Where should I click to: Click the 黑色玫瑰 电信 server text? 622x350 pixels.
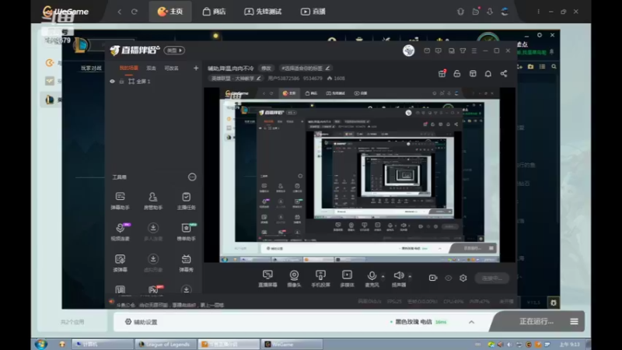414,322
